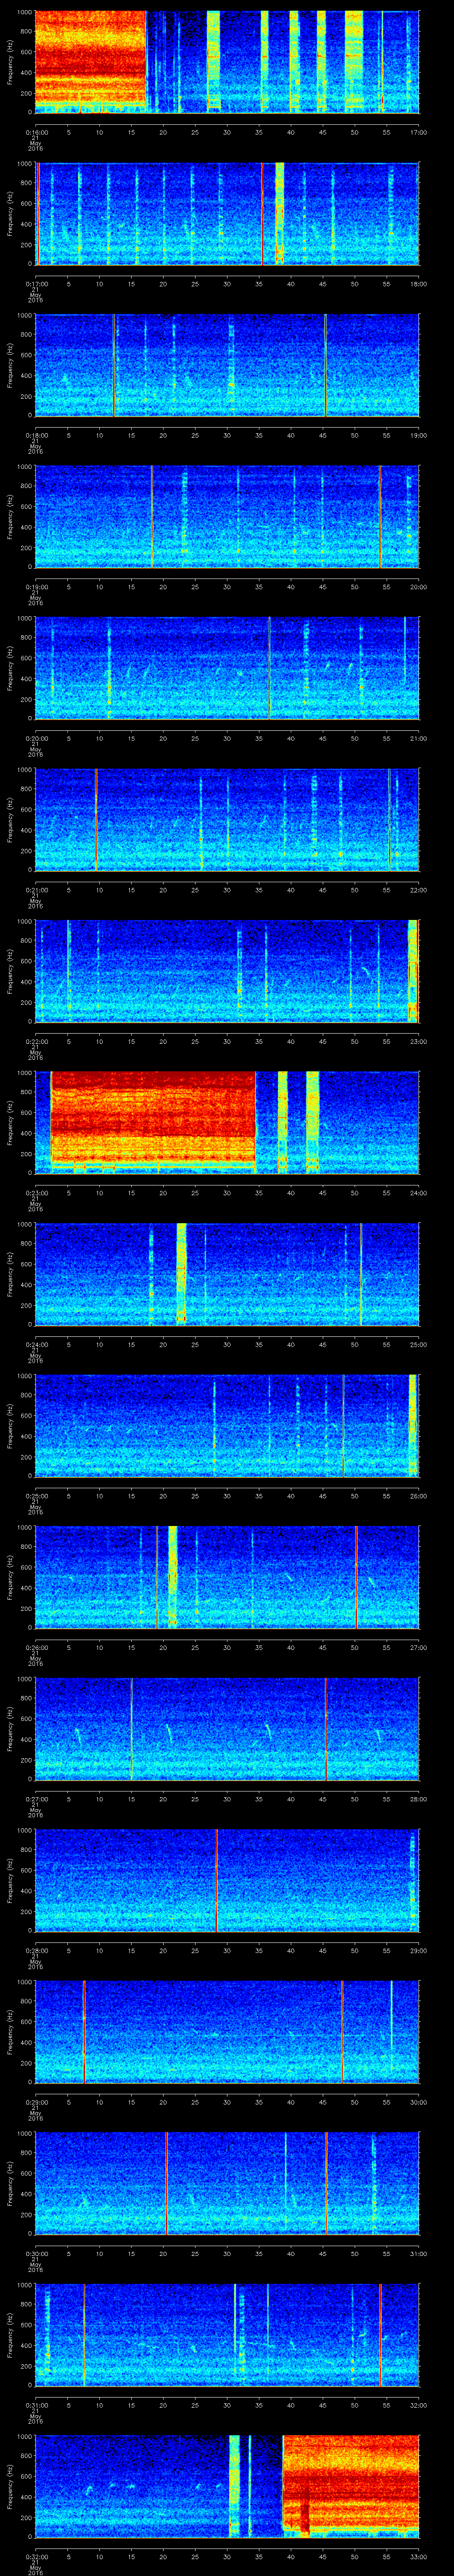Click the spectrogram panel starting at 0:22:00

pyautogui.click(x=227, y=971)
